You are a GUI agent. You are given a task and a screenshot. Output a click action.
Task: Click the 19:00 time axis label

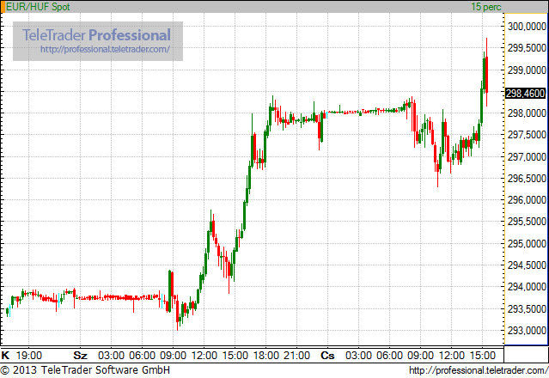pyautogui.click(x=28, y=356)
